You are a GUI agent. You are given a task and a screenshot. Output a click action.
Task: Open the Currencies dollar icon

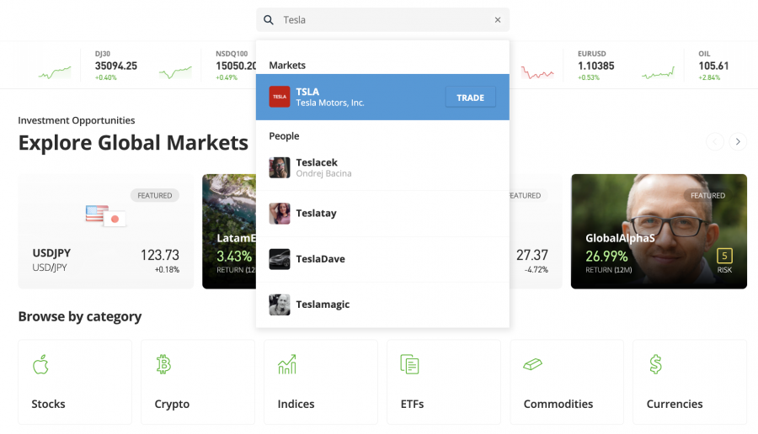655,364
